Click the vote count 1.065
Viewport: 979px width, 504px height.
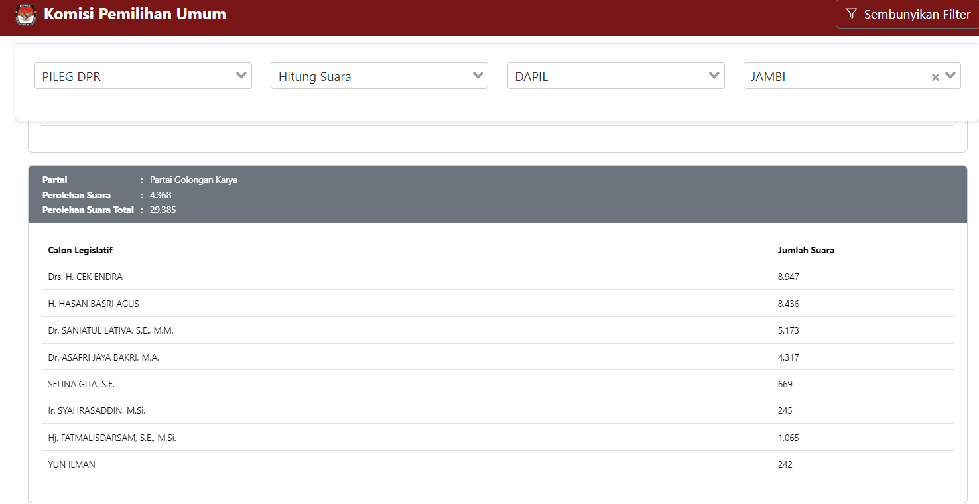pos(789,438)
